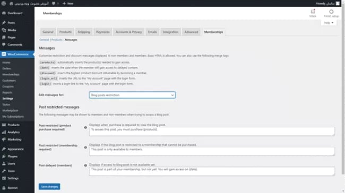Switch to the Payments tab
This screenshot has height=193, width=345.
pyautogui.click(x=103, y=32)
